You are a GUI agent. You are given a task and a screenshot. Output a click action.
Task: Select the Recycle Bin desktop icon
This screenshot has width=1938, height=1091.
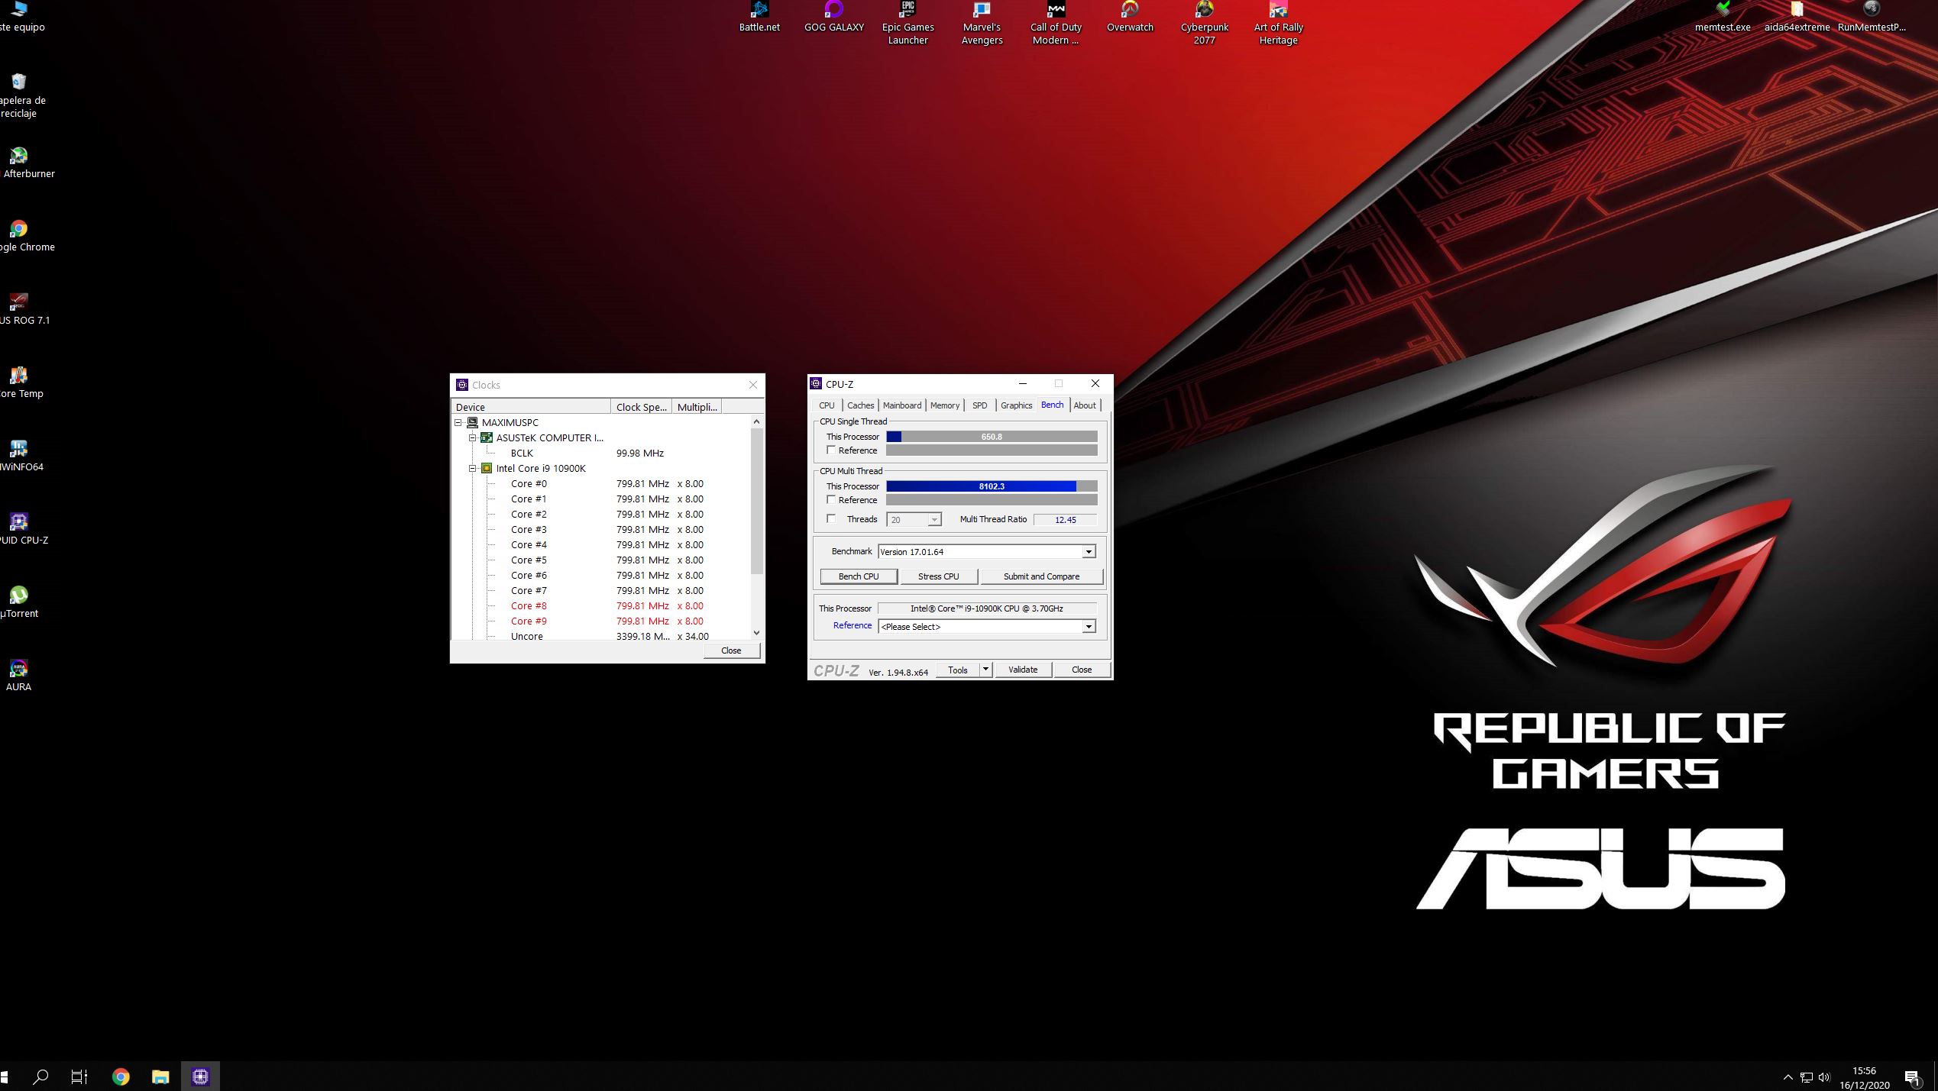tap(20, 96)
